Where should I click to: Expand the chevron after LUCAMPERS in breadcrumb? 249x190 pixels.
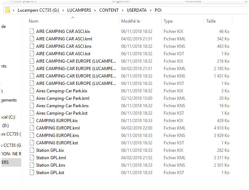(x=95, y=10)
